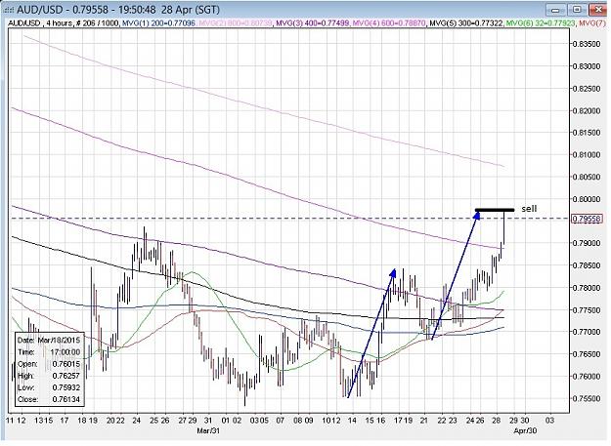The image size is (611, 446).
Task: Maximize the AUD/USD chart window
Action: pos(578,10)
